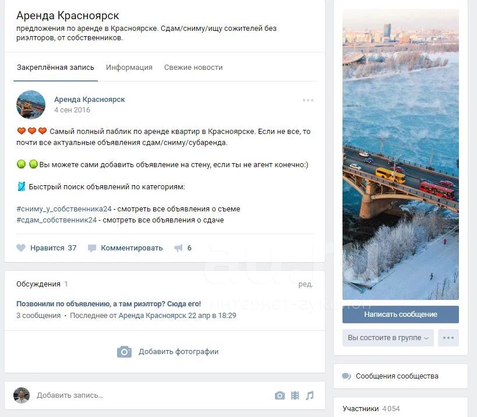Attach photo using camera icon in new post
Viewport: 477px width, 417px height.
[x=280, y=395]
